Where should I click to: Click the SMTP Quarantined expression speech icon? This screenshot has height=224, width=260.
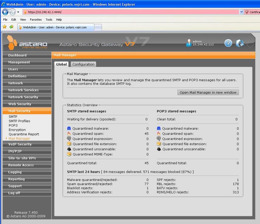tap(69, 138)
